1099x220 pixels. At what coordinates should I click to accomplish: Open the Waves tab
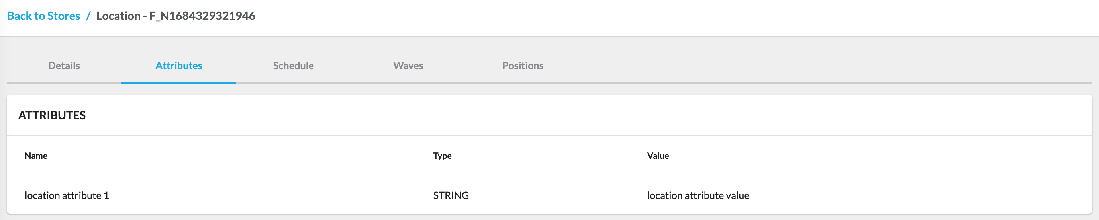coord(408,66)
